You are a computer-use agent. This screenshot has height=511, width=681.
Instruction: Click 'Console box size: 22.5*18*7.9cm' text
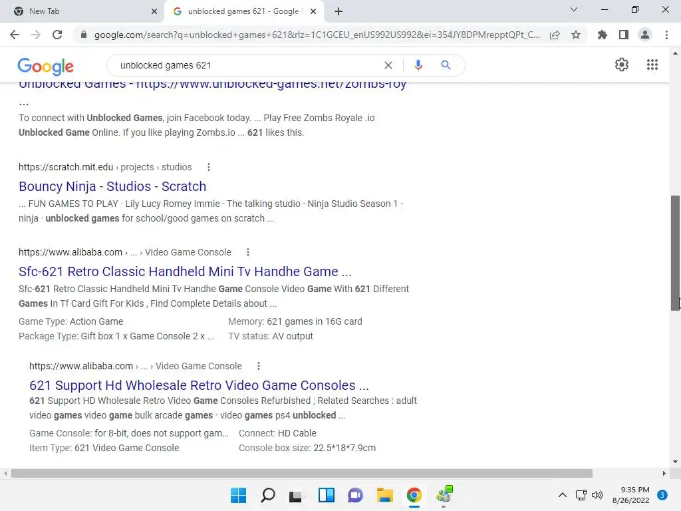coord(307,448)
